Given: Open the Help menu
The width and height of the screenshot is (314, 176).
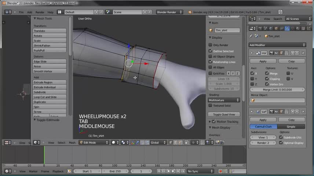Looking at the screenshot, I should (x=50, y=12).
